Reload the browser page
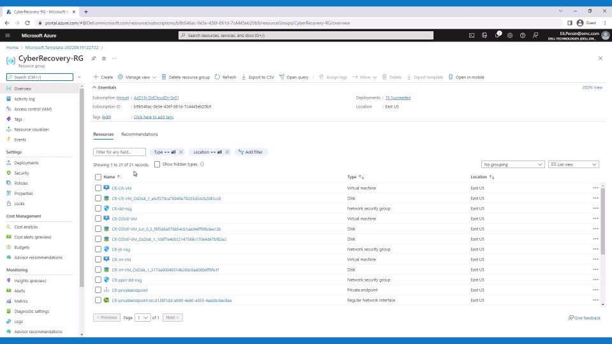 click(x=27, y=23)
